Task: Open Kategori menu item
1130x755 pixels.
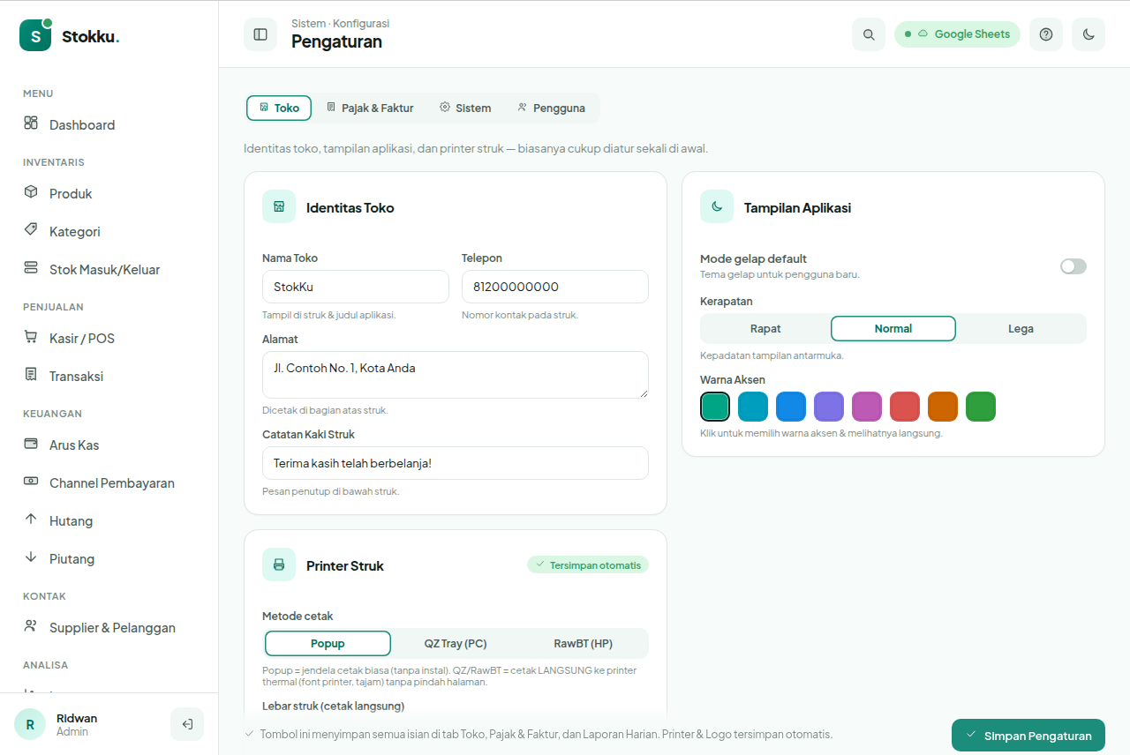Action: pyautogui.click(x=109, y=231)
